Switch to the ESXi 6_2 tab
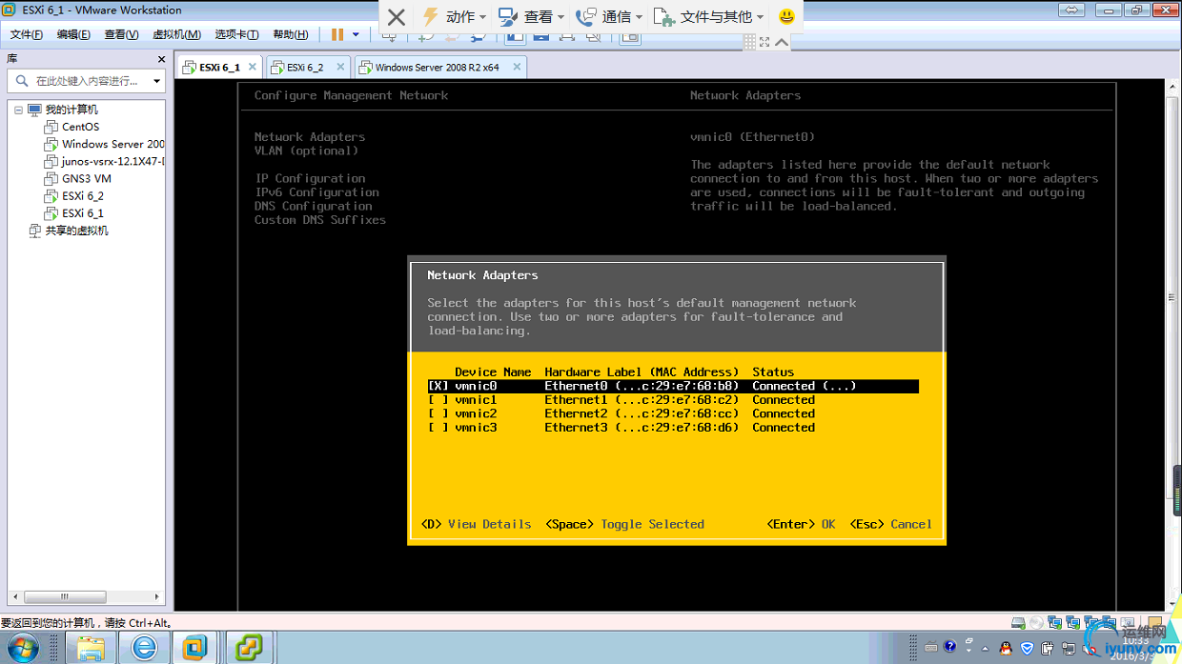 tap(305, 68)
